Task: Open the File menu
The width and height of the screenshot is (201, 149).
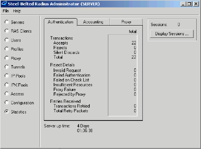Action: pyautogui.click(x=6, y=11)
